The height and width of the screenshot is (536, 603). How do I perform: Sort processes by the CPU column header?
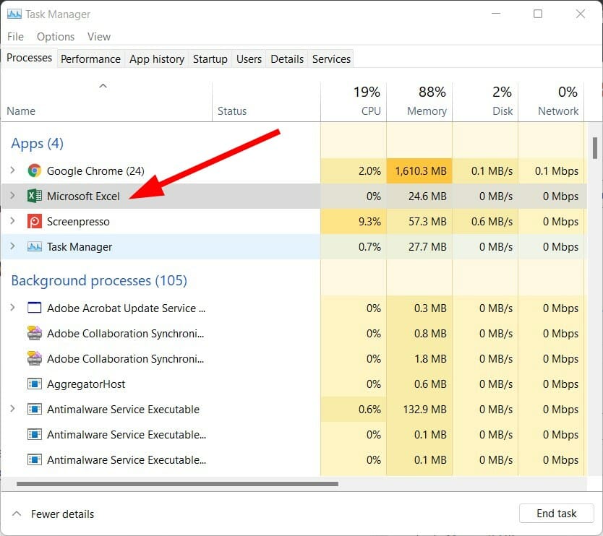[354, 102]
